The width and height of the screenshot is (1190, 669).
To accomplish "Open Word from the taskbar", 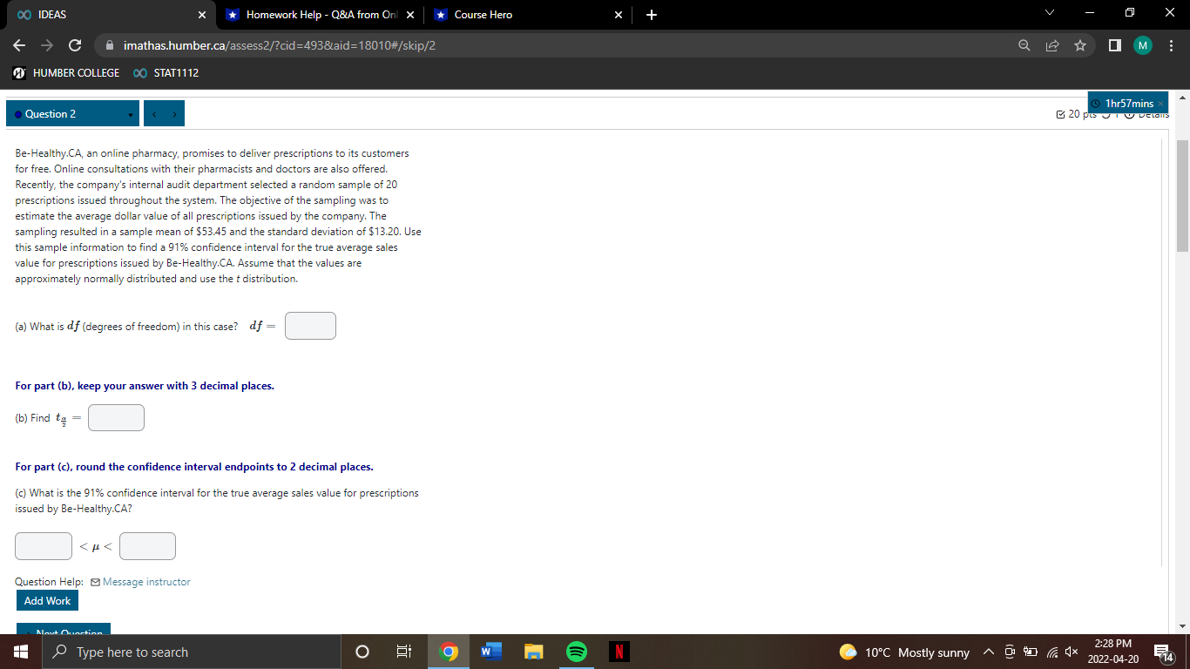I will coord(490,652).
